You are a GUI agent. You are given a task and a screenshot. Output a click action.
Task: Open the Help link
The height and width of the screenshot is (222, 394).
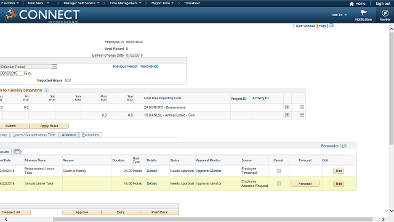coord(322,26)
